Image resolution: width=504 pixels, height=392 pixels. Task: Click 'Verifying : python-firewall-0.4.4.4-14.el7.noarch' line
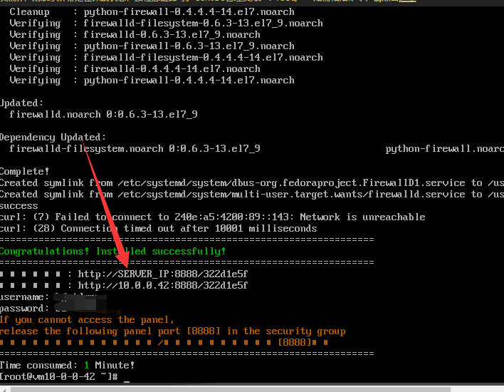click(152, 80)
